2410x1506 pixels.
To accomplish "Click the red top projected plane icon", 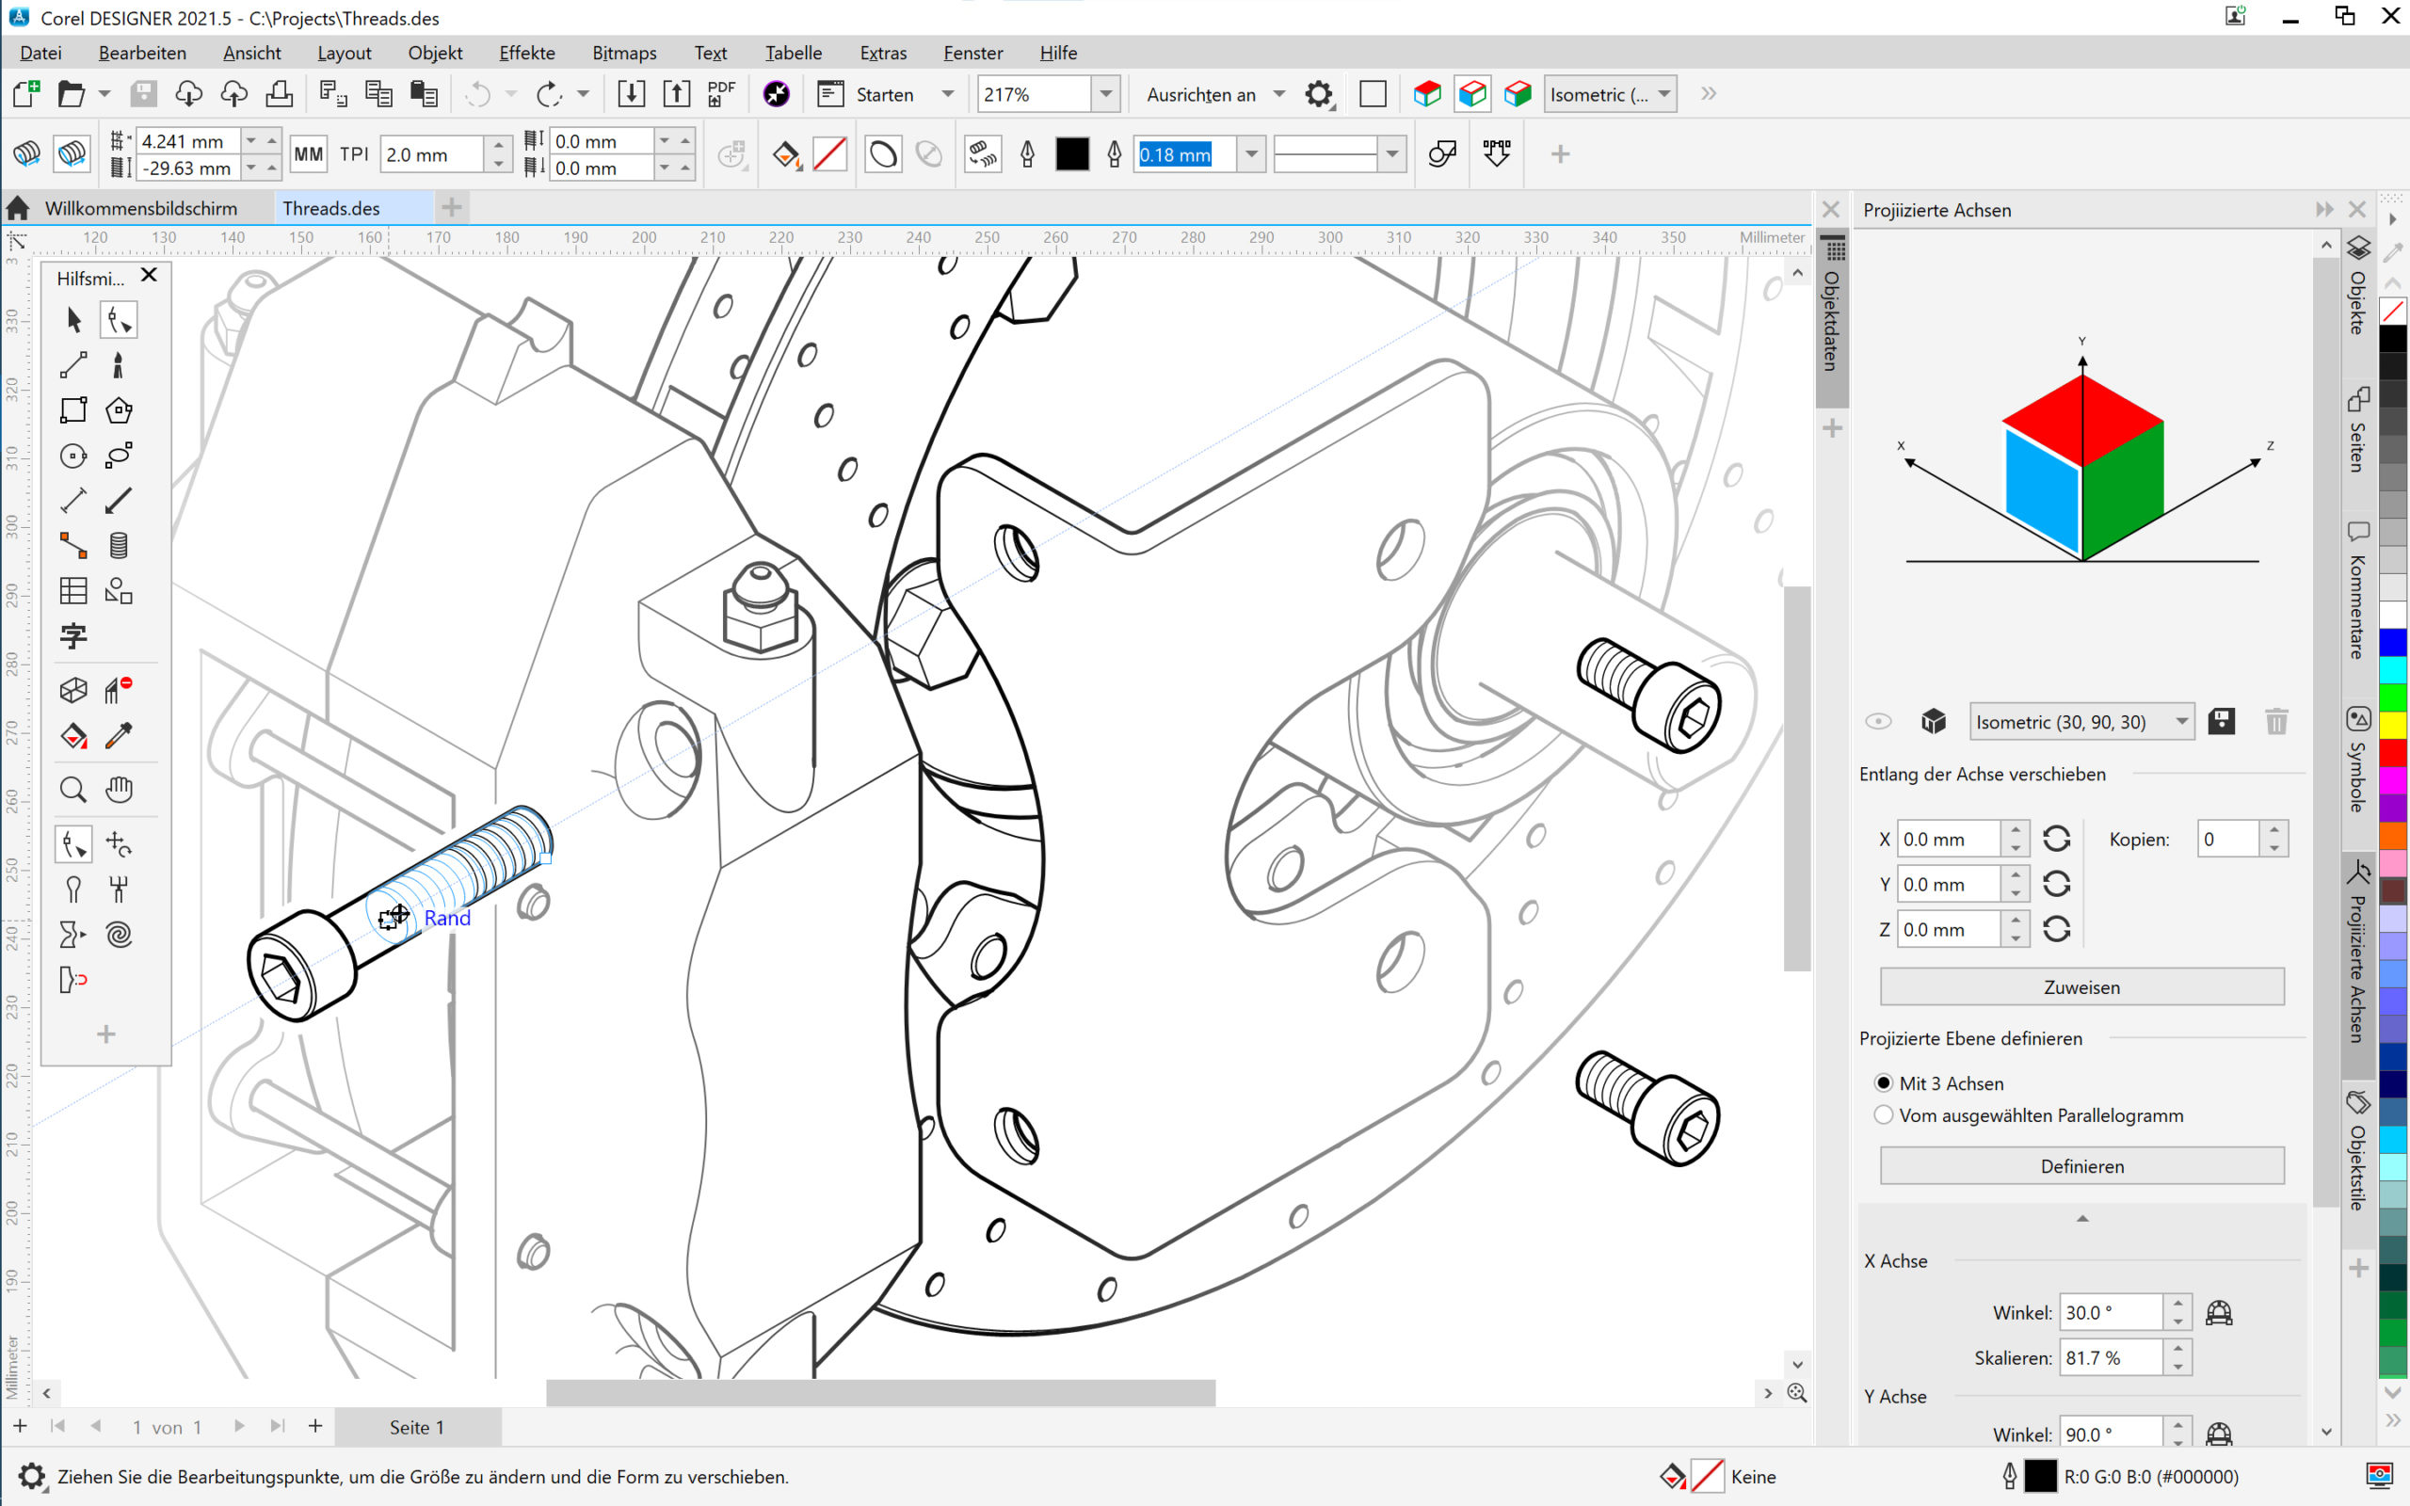I will 1426,92.
